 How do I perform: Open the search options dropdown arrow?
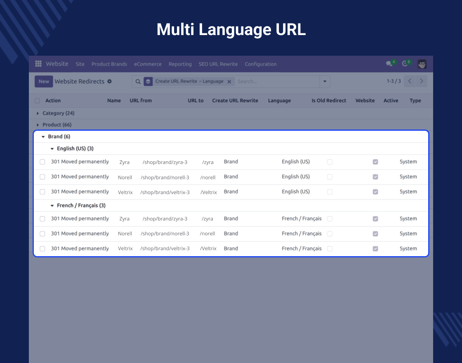(325, 82)
